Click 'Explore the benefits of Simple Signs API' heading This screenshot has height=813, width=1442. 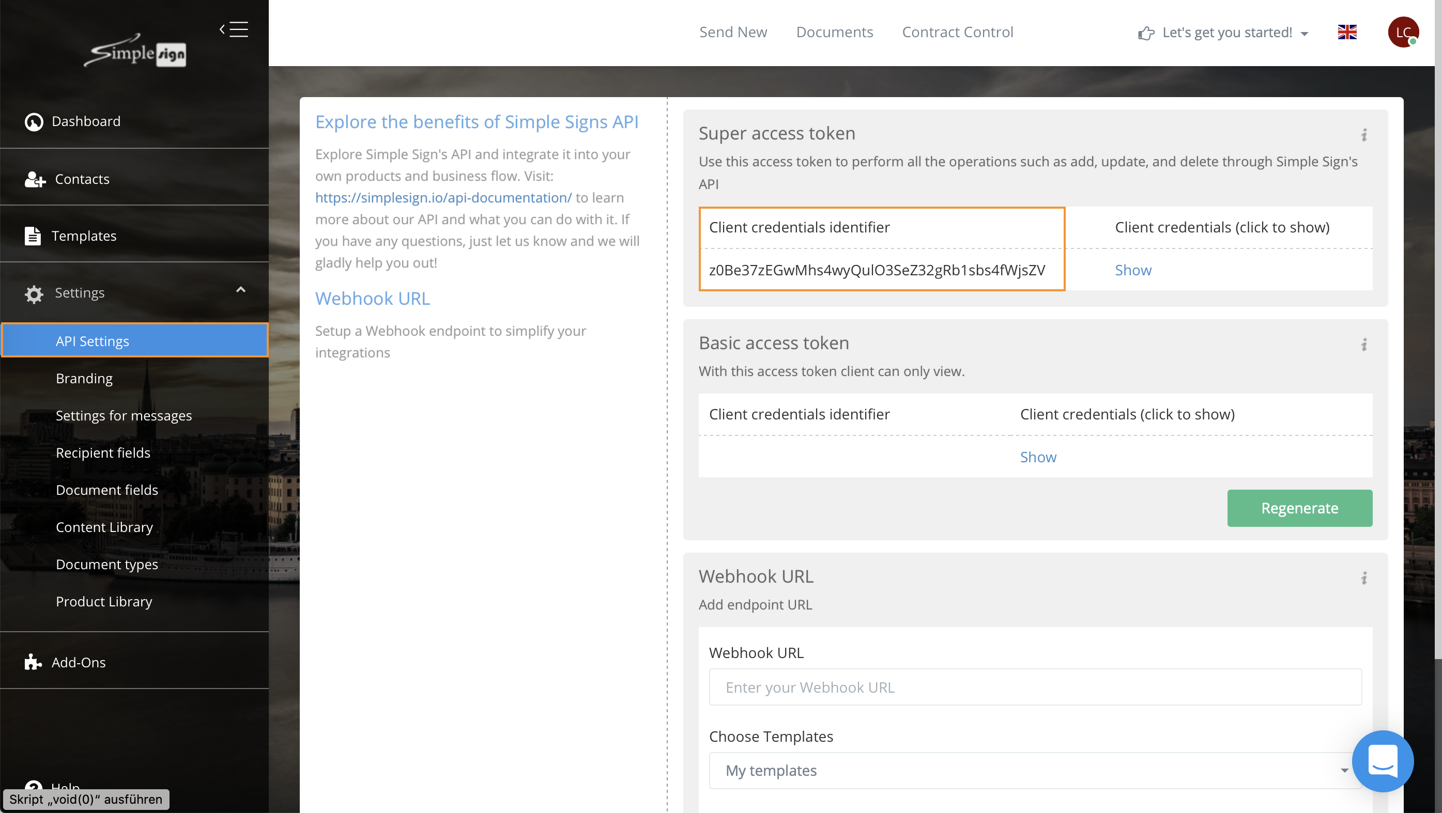click(477, 121)
